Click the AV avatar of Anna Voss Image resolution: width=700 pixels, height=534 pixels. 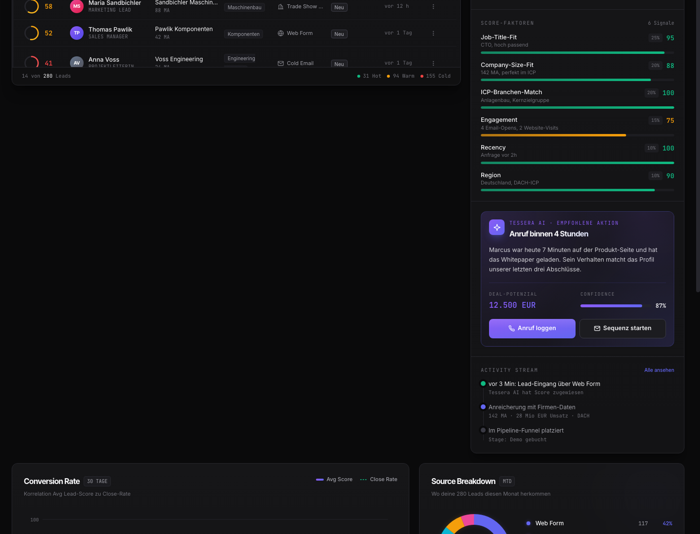click(x=77, y=63)
